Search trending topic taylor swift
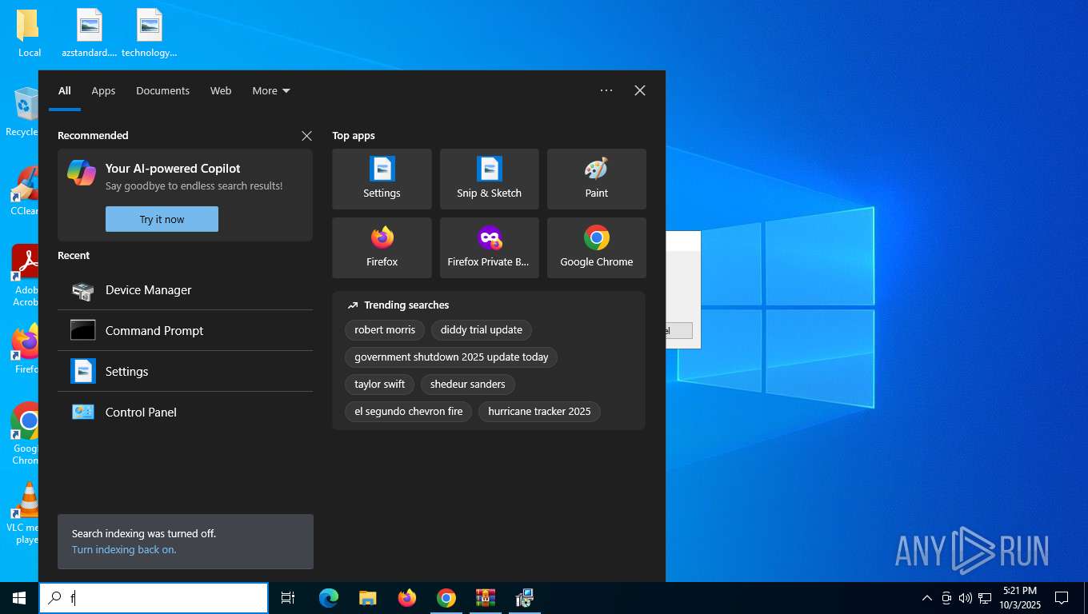The height and width of the screenshot is (614, 1088). pyautogui.click(x=379, y=385)
